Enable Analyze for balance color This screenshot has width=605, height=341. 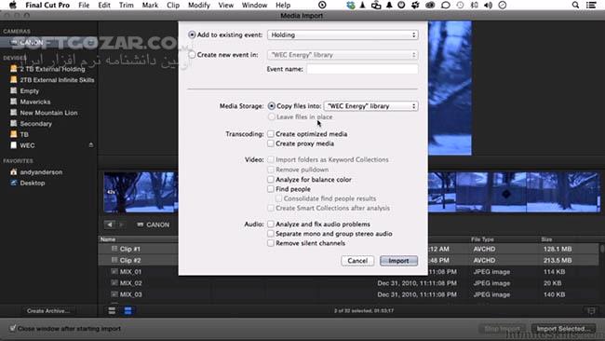pos(271,180)
